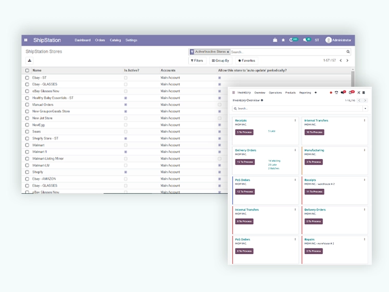389x292 pixels.
Task: Click the tools wrench icon in Inventory header
Action: (358, 92)
